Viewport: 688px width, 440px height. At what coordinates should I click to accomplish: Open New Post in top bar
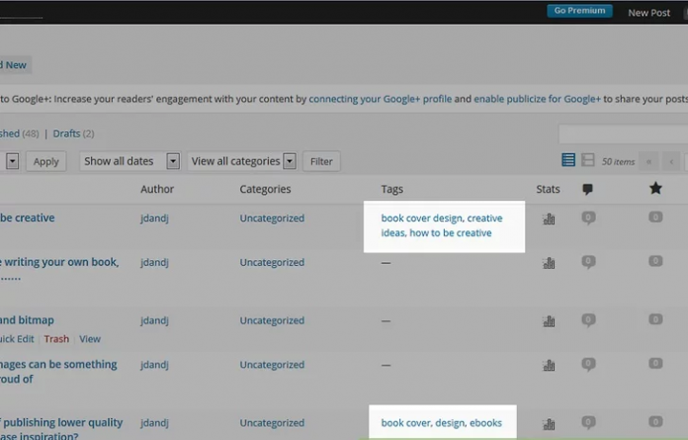pos(648,13)
